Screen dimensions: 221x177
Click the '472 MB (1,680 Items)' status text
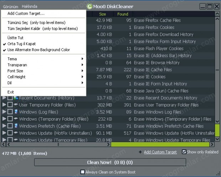pos(24,153)
